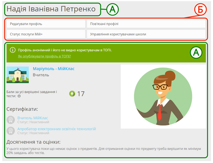
Task: Click the note about 20% завдань або тестів
Action: click(x=104, y=151)
